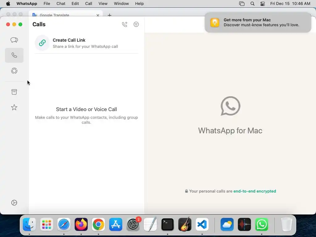The width and height of the screenshot is (316, 237).
Task: Click the WhatsApp for Mac title text
Action: [x=230, y=131]
